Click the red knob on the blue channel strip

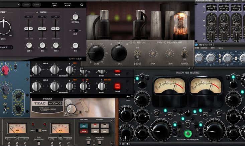point(5,70)
